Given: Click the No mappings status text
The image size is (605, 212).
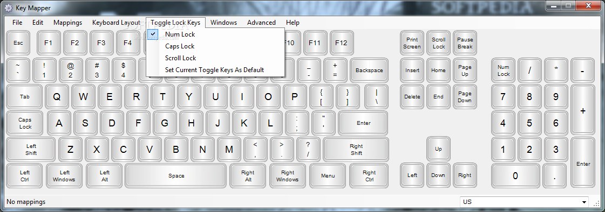Looking at the screenshot, I should pos(26,202).
